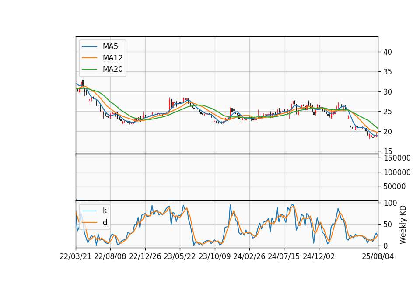Click the 24/12/02 date tick label

click(319, 256)
